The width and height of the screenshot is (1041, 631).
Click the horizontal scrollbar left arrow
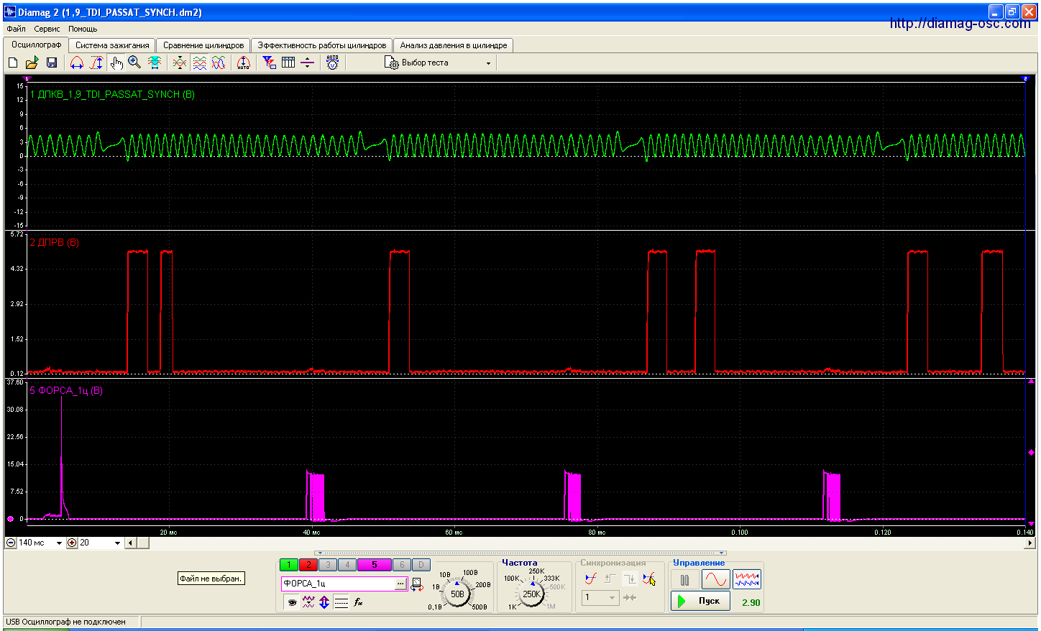[130, 543]
